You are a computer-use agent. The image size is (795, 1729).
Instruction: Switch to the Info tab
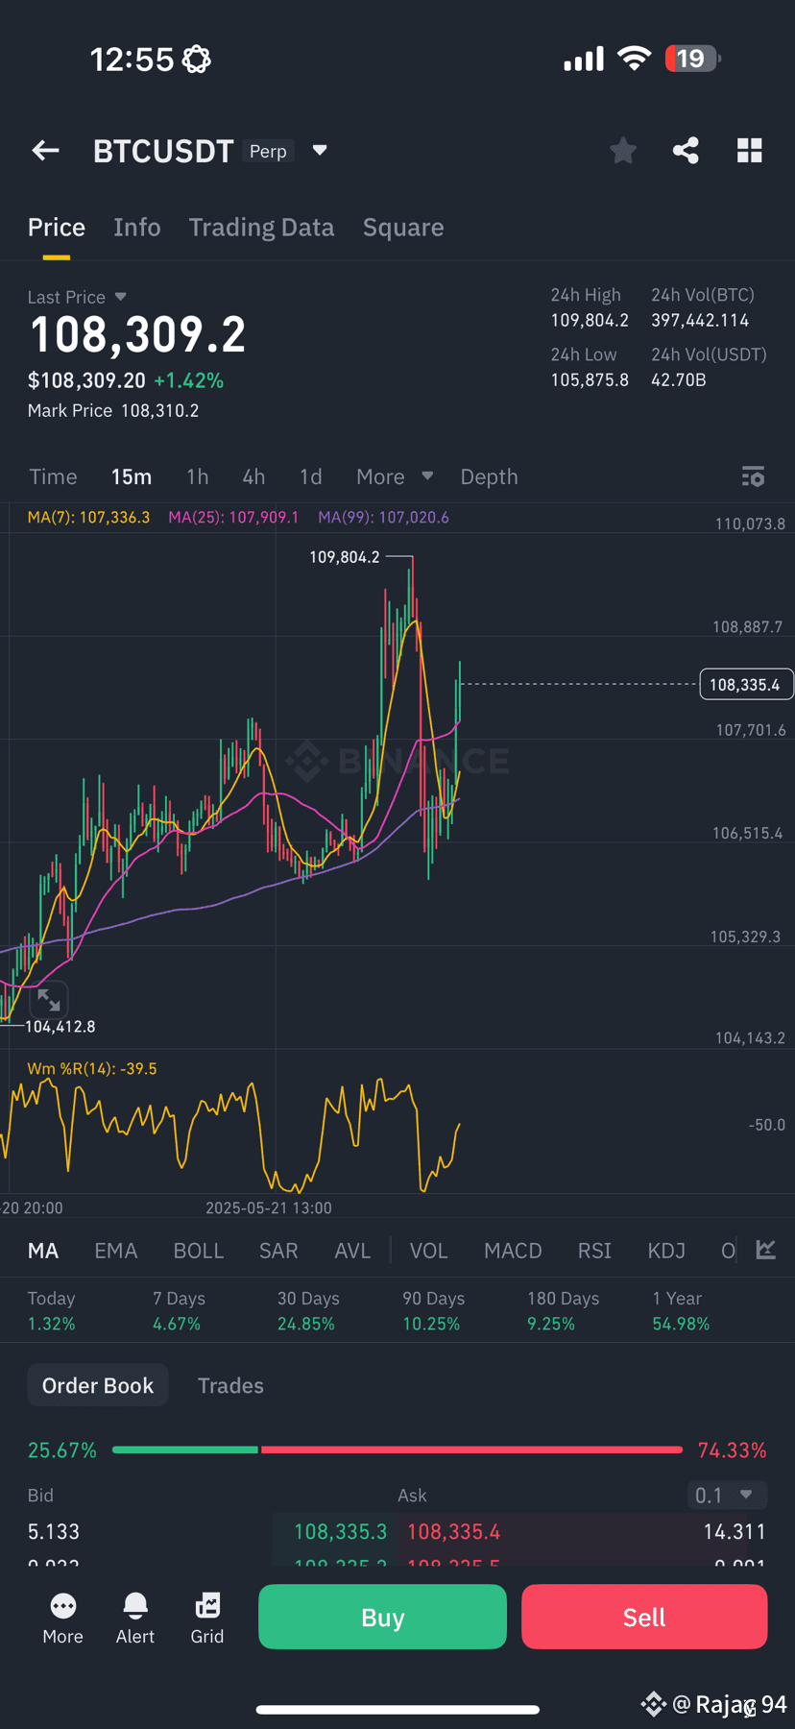click(x=137, y=228)
